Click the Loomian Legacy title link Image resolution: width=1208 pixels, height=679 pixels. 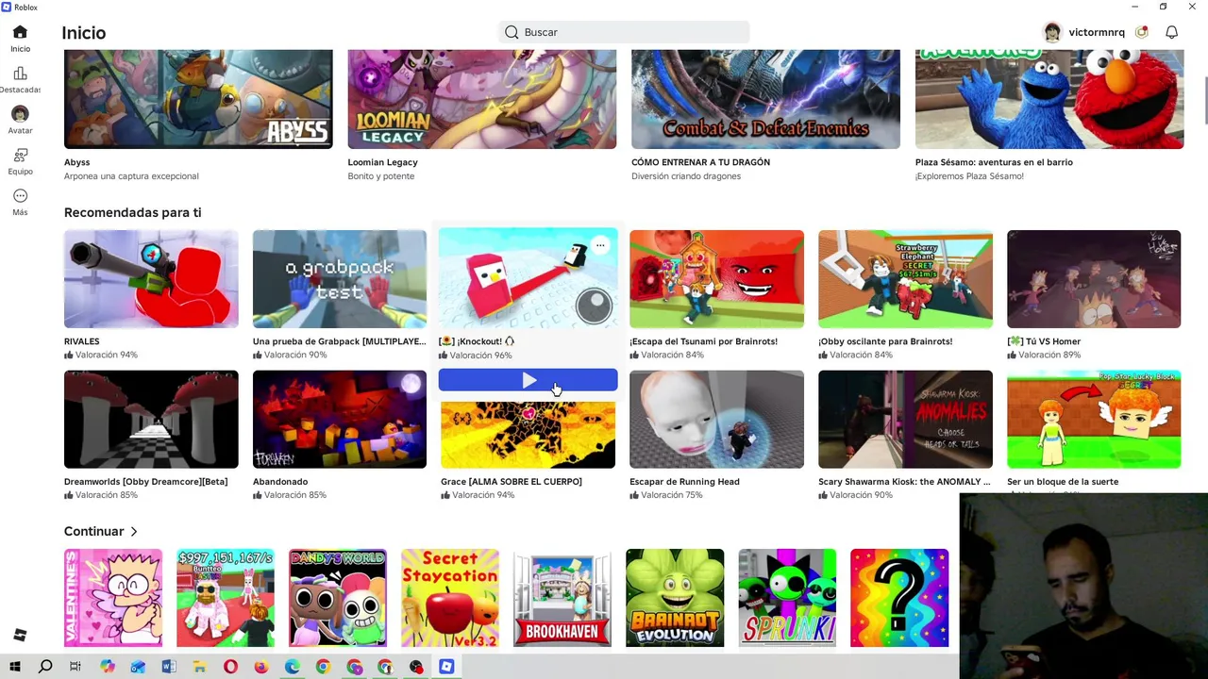coord(382,162)
